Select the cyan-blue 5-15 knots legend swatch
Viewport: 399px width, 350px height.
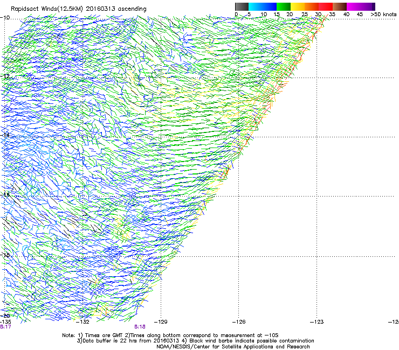click(263, 6)
